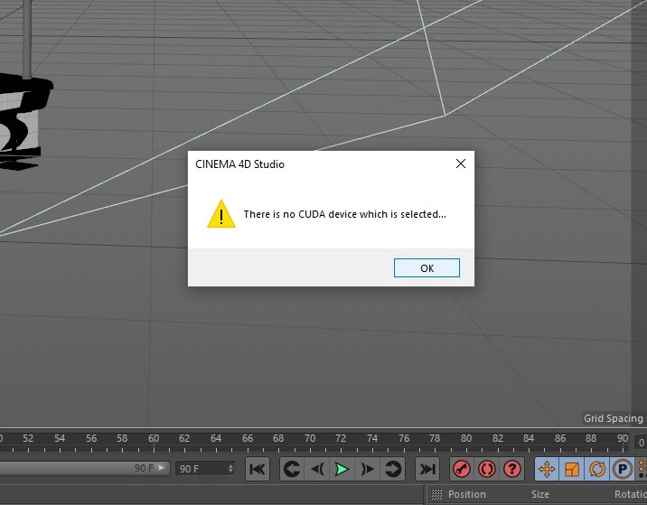
Task: Go to start of animation
Action: (258, 469)
